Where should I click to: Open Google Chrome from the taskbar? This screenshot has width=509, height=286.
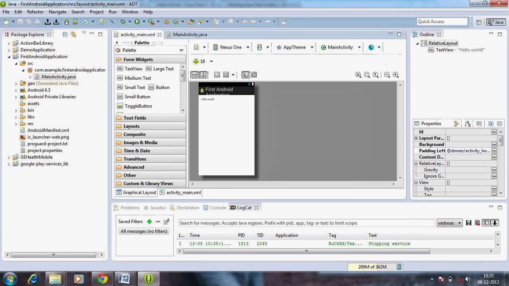click(102, 279)
